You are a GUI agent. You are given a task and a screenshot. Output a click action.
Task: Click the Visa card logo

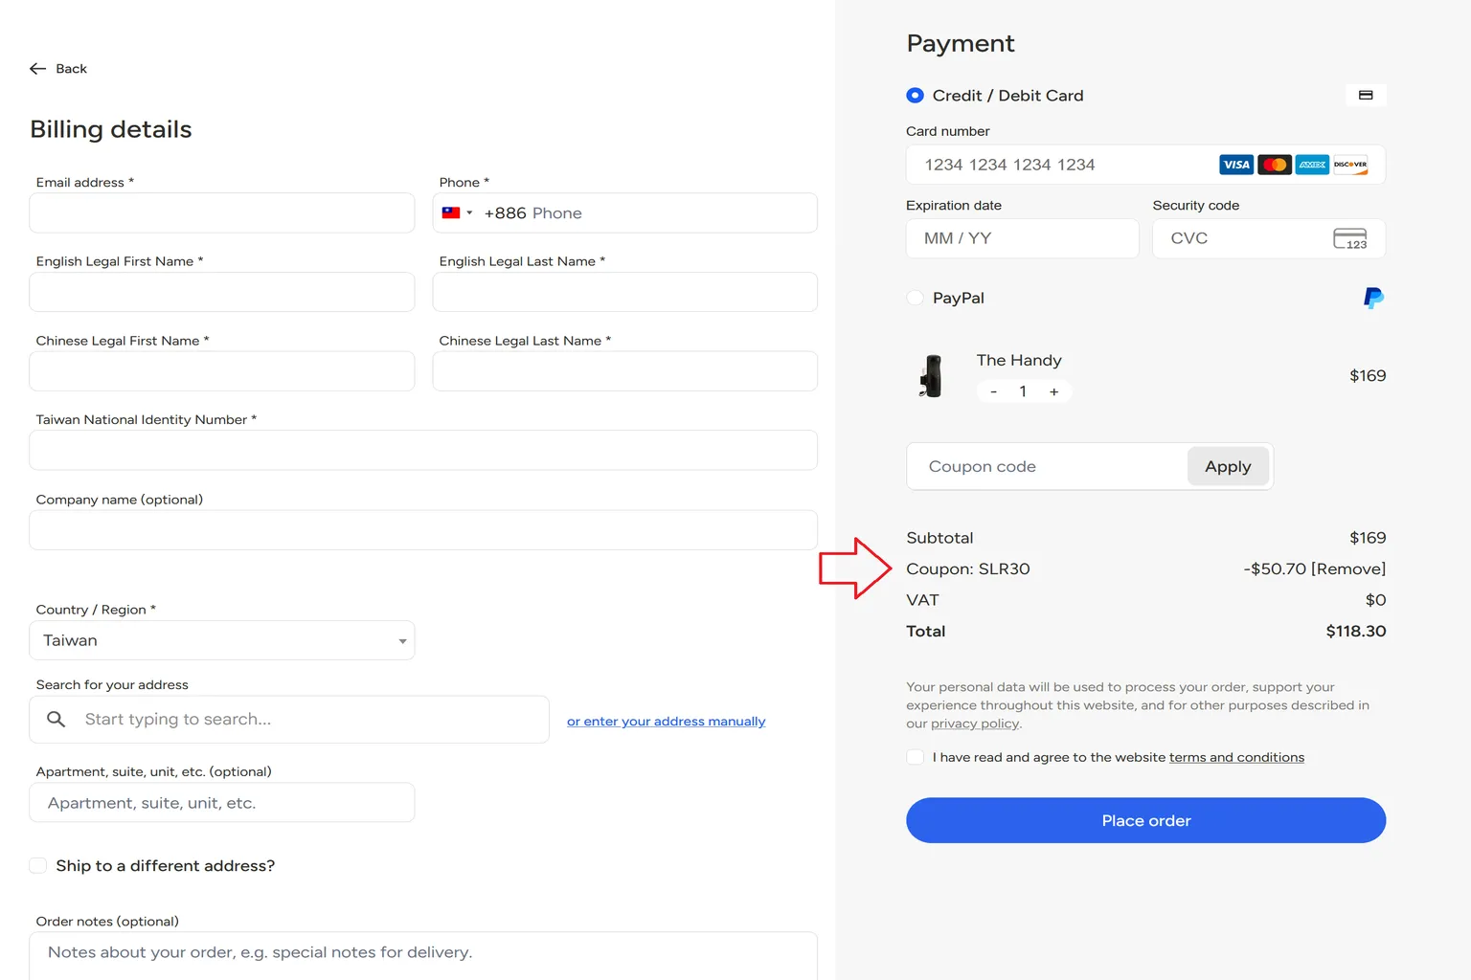tap(1236, 165)
